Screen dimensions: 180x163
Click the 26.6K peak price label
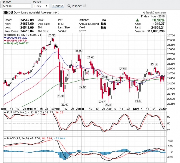pyautogui.click(x=52, y=35)
